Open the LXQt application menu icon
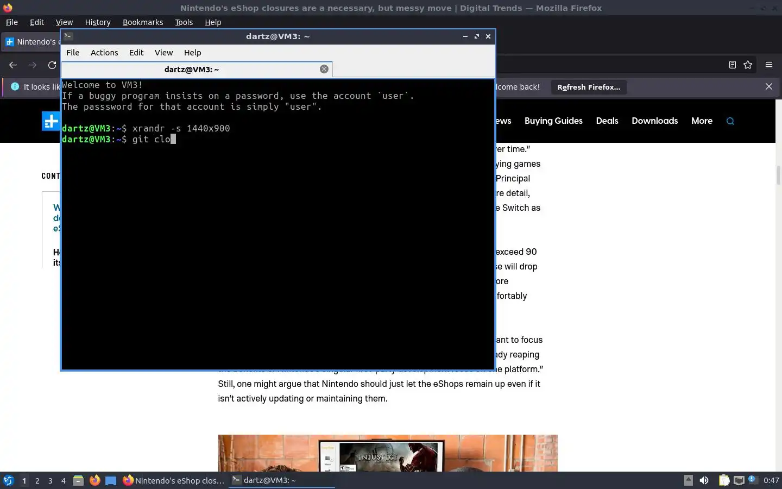 8,480
